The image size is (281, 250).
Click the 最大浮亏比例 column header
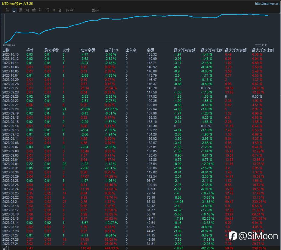click(212, 50)
